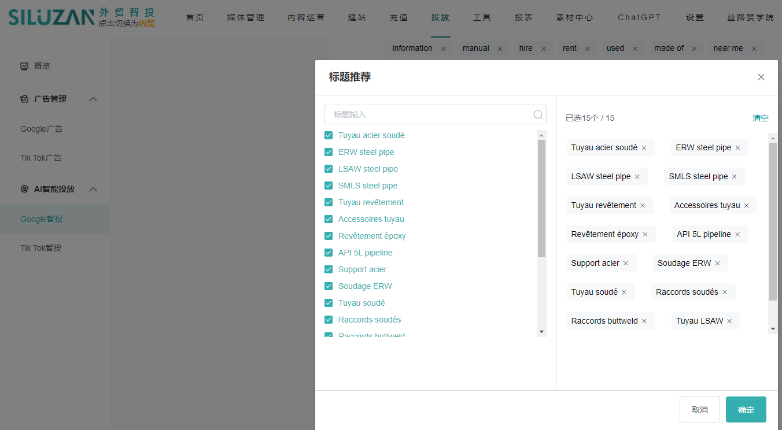Remove the 'Tuyau acier soudé' selected tag
The width and height of the screenshot is (782, 430).
644,147
